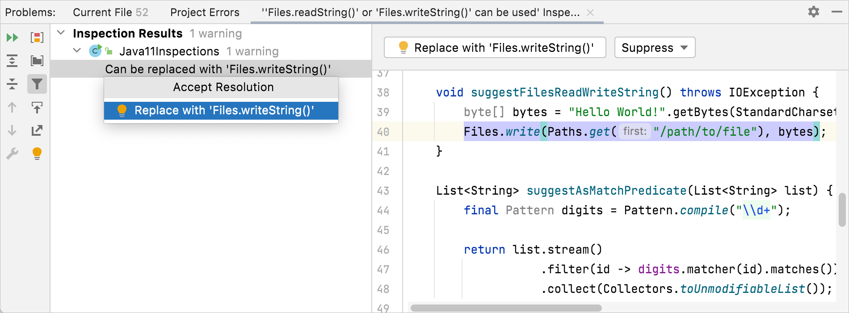849x313 pixels.
Task: Click line number 44 in gutter
Action: pyautogui.click(x=383, y=210)
